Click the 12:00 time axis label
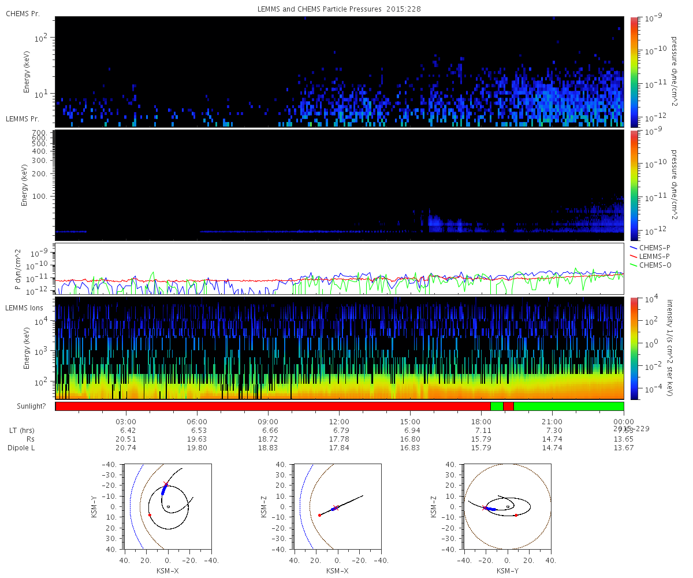 click(339, 421)
